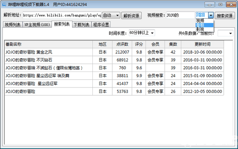
Task: Click the 53763 review count cell
Action: point(122,91)
